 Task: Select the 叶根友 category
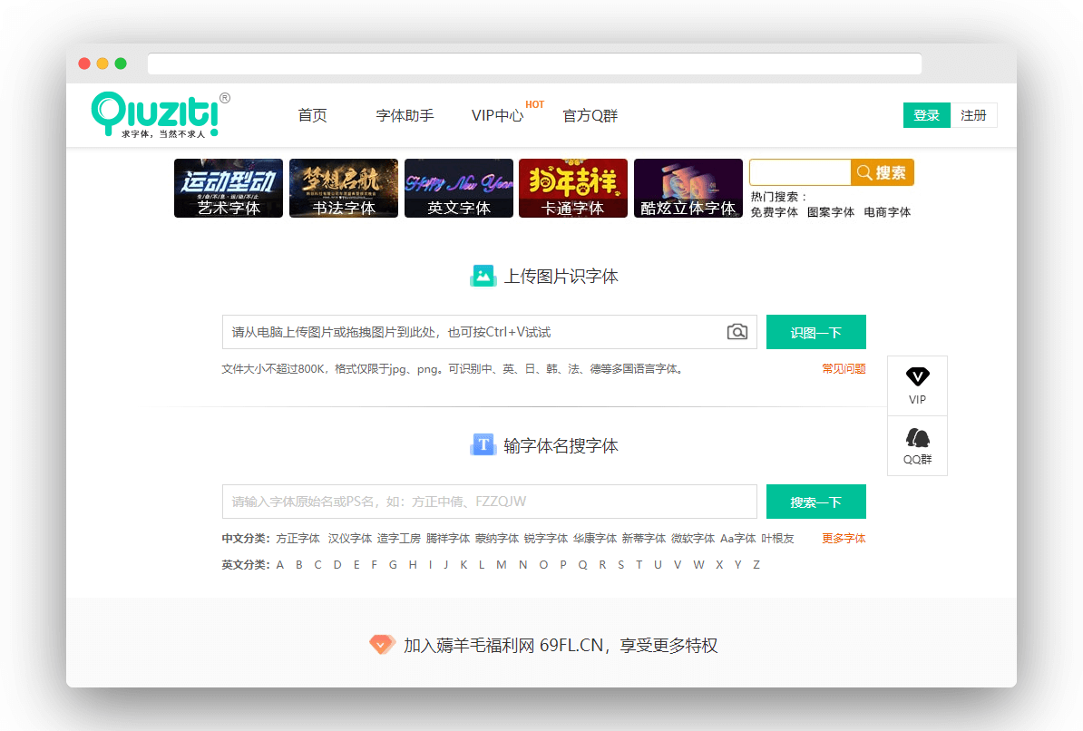777,538
